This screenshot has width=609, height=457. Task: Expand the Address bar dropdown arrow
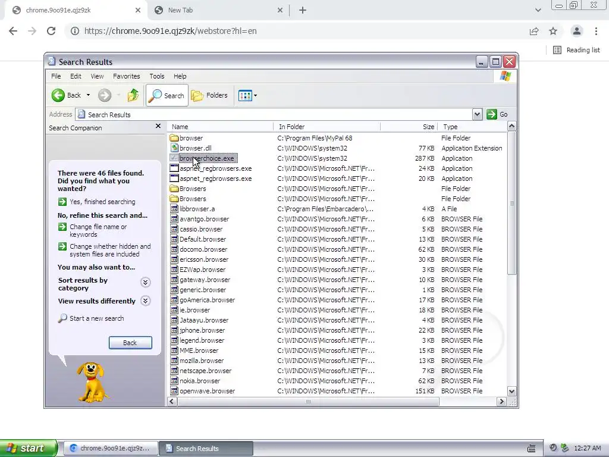[x=477, y=114]
